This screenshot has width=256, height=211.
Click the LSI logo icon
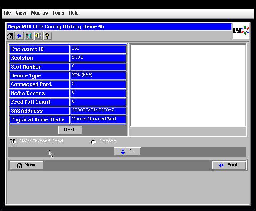pos(241,31)
